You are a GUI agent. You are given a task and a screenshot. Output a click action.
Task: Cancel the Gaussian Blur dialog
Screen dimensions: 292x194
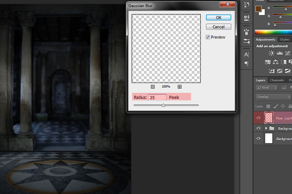[x=218, y=27]
